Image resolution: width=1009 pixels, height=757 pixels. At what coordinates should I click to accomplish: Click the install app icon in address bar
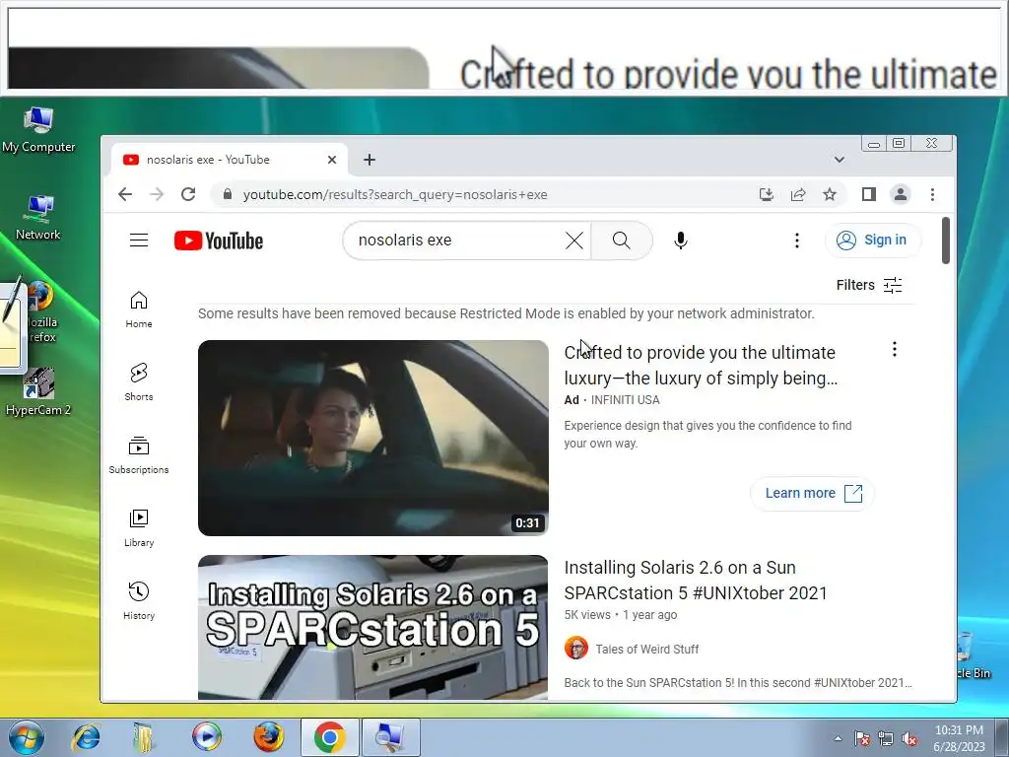click(766, 194)
